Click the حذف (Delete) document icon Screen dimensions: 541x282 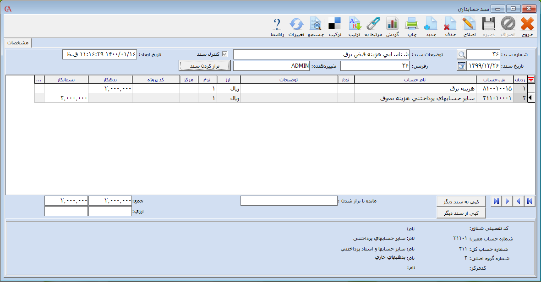450,24
